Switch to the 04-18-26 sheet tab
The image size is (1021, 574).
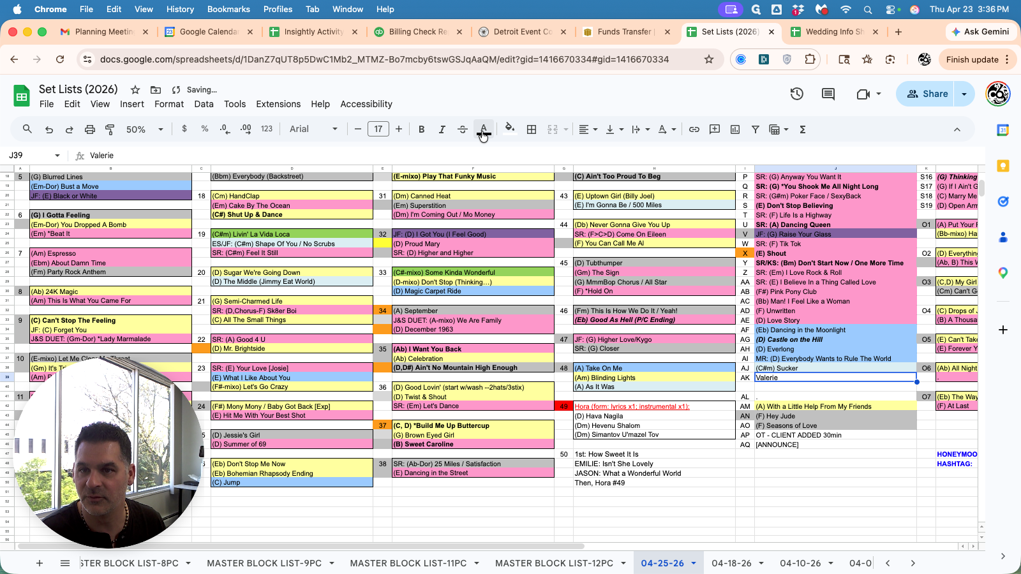point(731,563)
